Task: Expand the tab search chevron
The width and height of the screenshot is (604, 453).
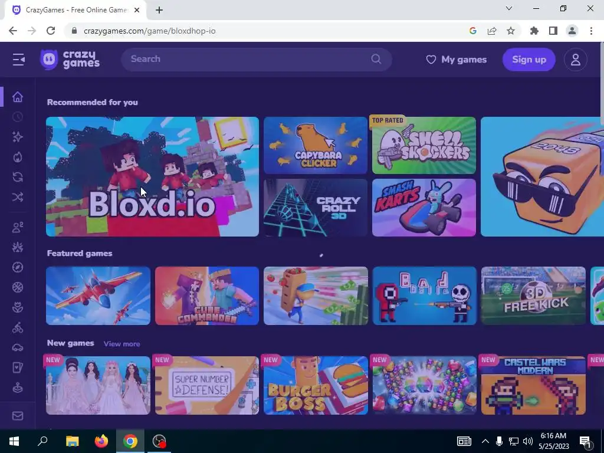Action: click(509, 8)
